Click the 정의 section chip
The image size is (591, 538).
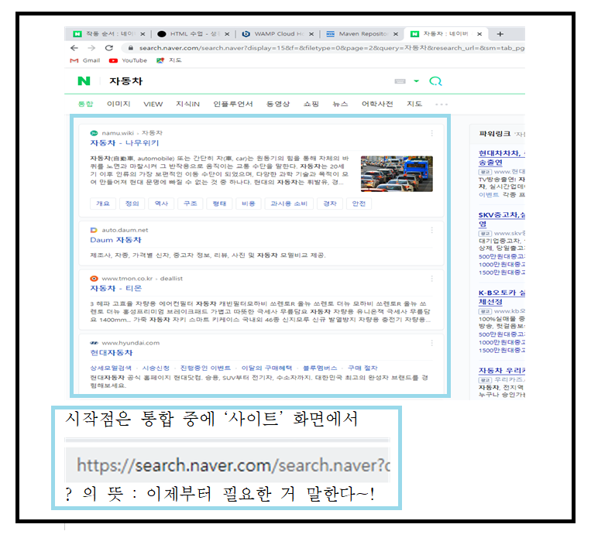tap(132, 204)
